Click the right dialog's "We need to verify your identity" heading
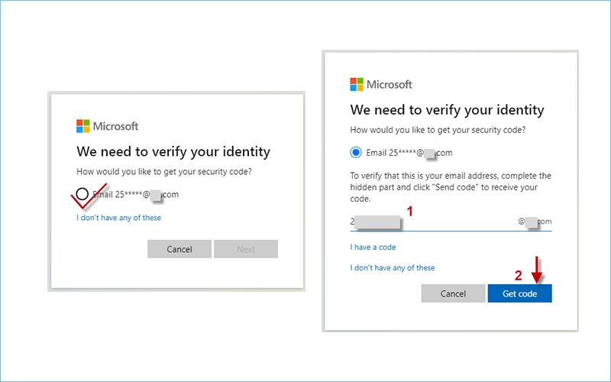Image resolution: width=611 pixels, height=382 pixels. (x=447, y=110)
